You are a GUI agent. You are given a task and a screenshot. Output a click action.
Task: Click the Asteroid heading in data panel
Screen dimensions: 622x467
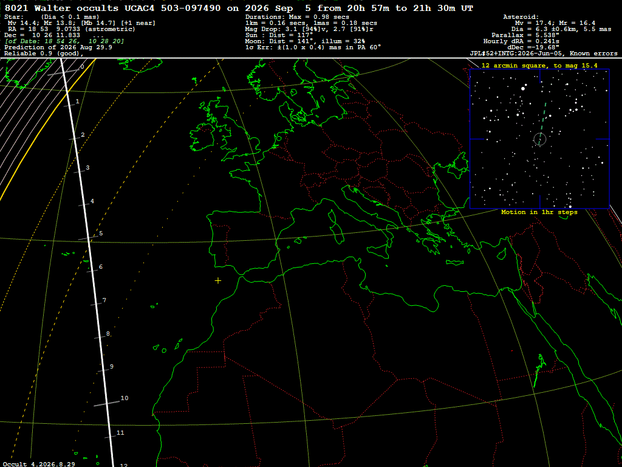coord(521,16)
